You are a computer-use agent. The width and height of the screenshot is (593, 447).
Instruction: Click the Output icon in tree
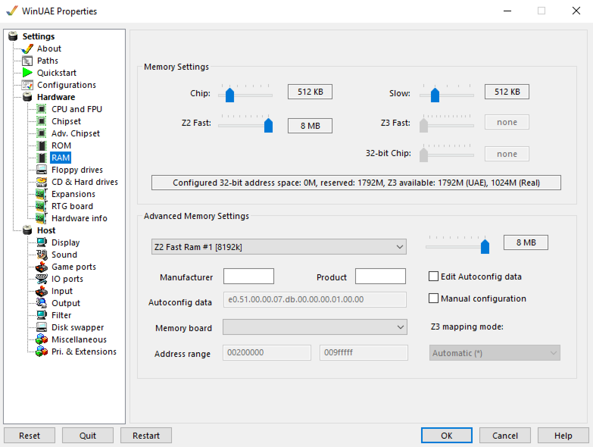click(x=42, y=303)
